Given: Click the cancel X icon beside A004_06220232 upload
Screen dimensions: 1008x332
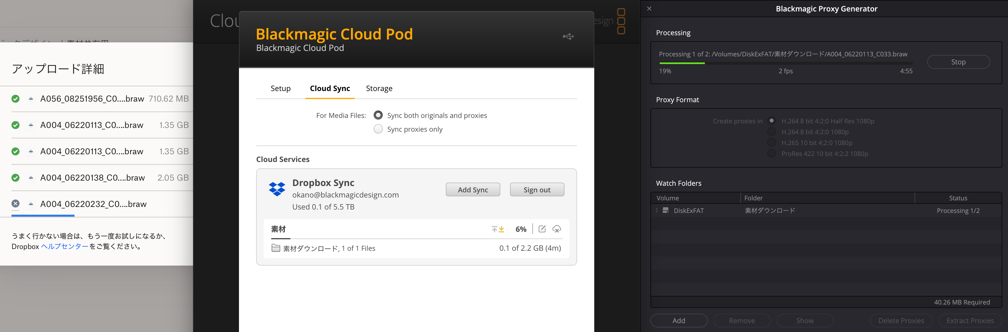Looking at the screenshot, I should (15, 204).
